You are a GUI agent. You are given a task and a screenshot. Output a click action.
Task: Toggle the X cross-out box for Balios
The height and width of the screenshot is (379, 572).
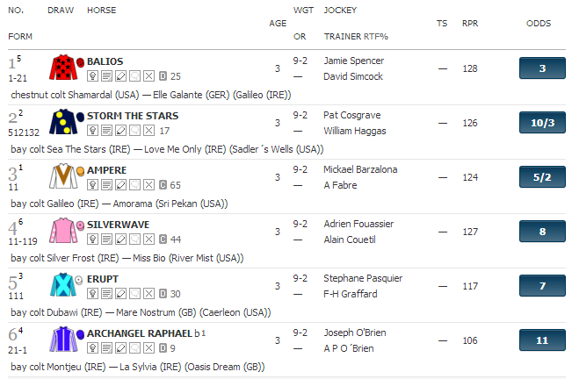[148, 76]
